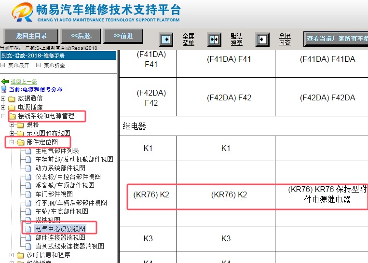Click the K1 cell in second column
The height and width of the screenshot is (263, 368).
226,149
